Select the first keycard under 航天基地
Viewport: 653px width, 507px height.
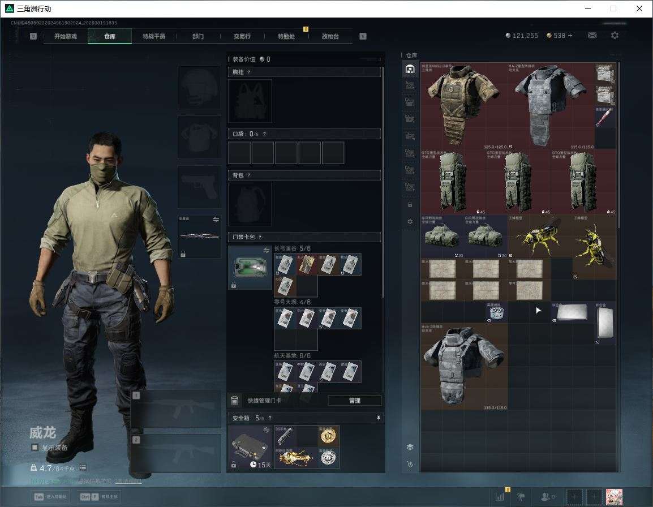tap(285, 372)
